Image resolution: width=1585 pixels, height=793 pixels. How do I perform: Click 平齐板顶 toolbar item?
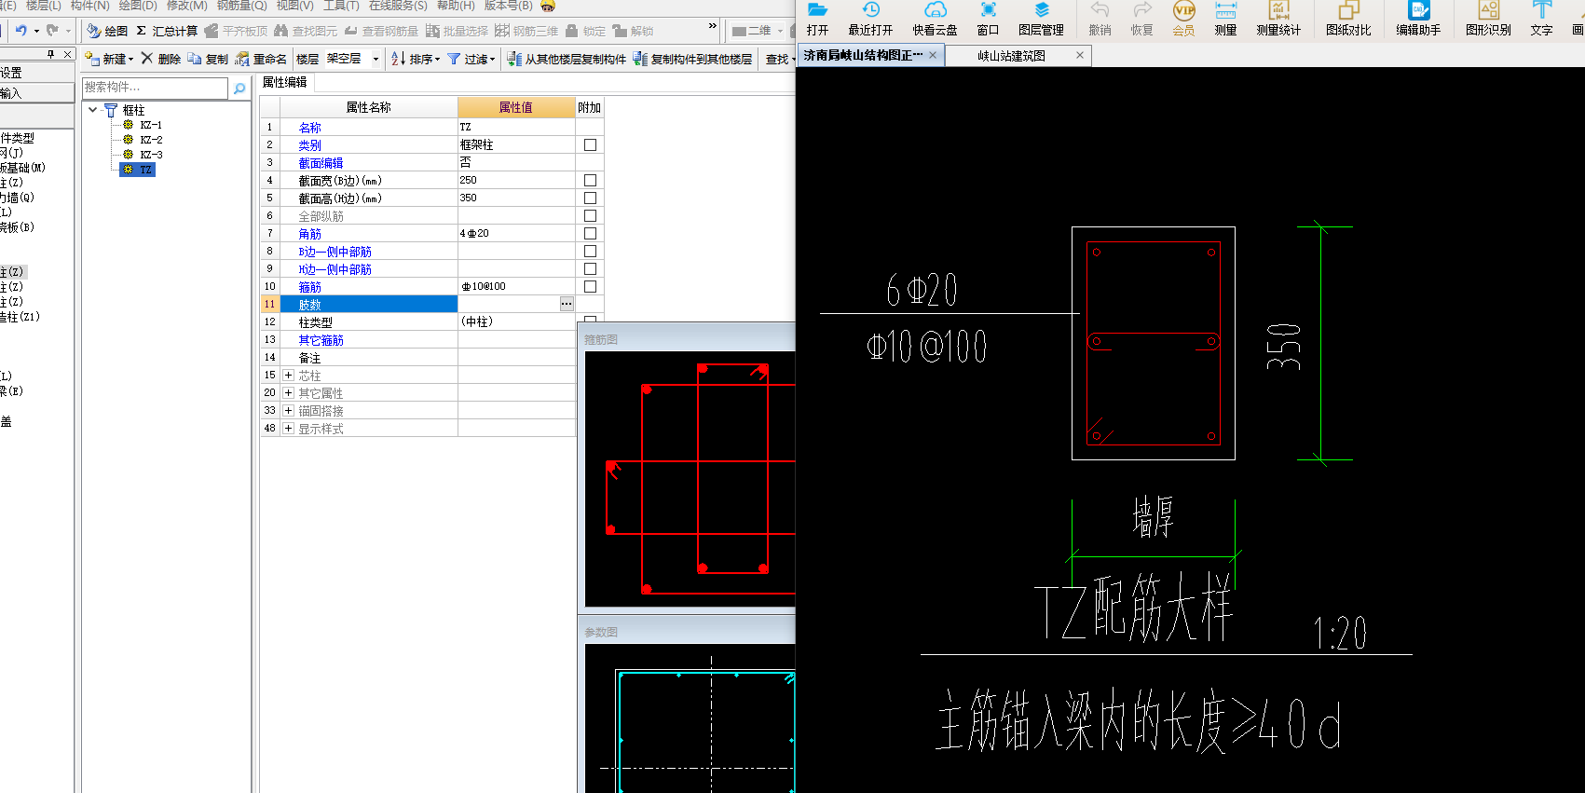pyautogui.click(x=236, y=31)
